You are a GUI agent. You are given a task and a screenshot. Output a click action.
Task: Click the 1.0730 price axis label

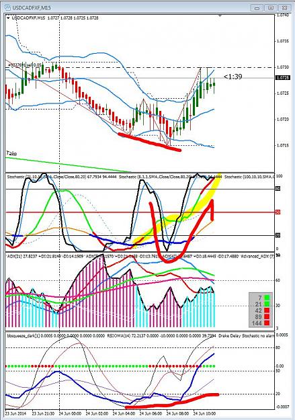click(x=283, y=67)
